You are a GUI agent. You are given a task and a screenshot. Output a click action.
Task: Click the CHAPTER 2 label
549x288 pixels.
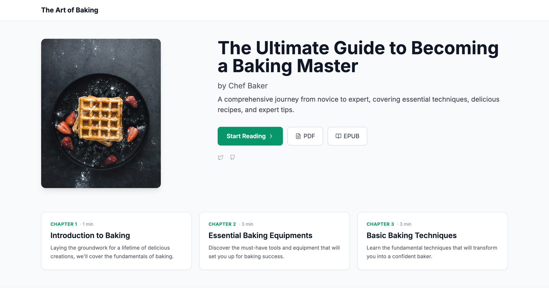click(x=222, y=224)
